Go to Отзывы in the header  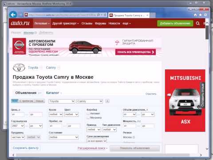[x=87, y=24]
